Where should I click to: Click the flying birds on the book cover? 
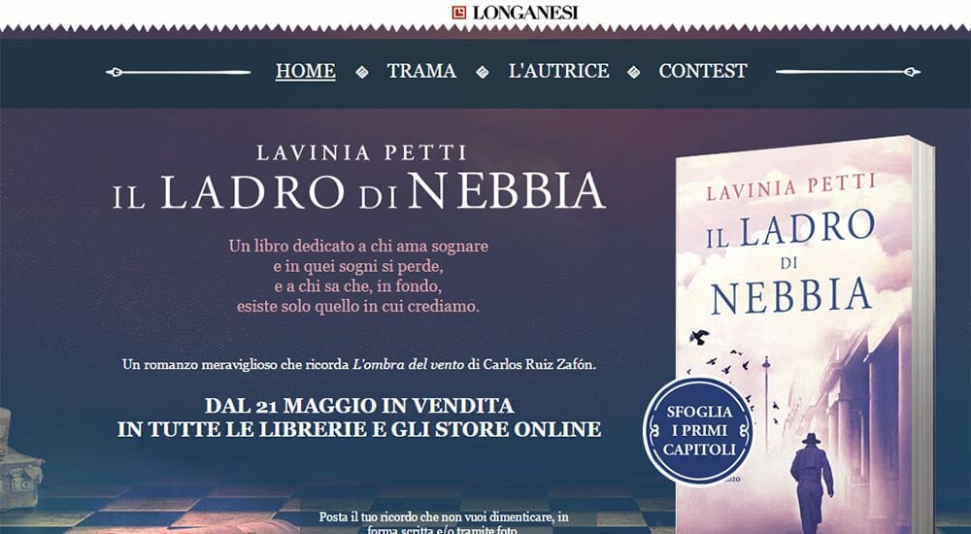pyautogui.click(x=731, y=365)
